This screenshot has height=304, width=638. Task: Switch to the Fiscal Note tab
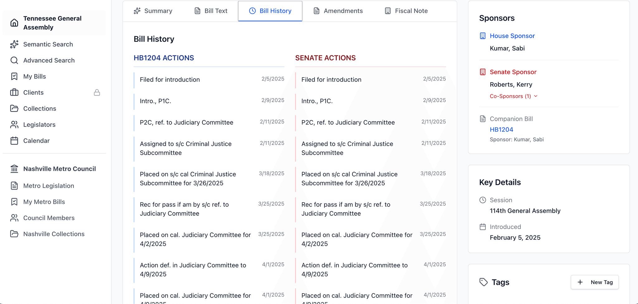click(406, 11)
